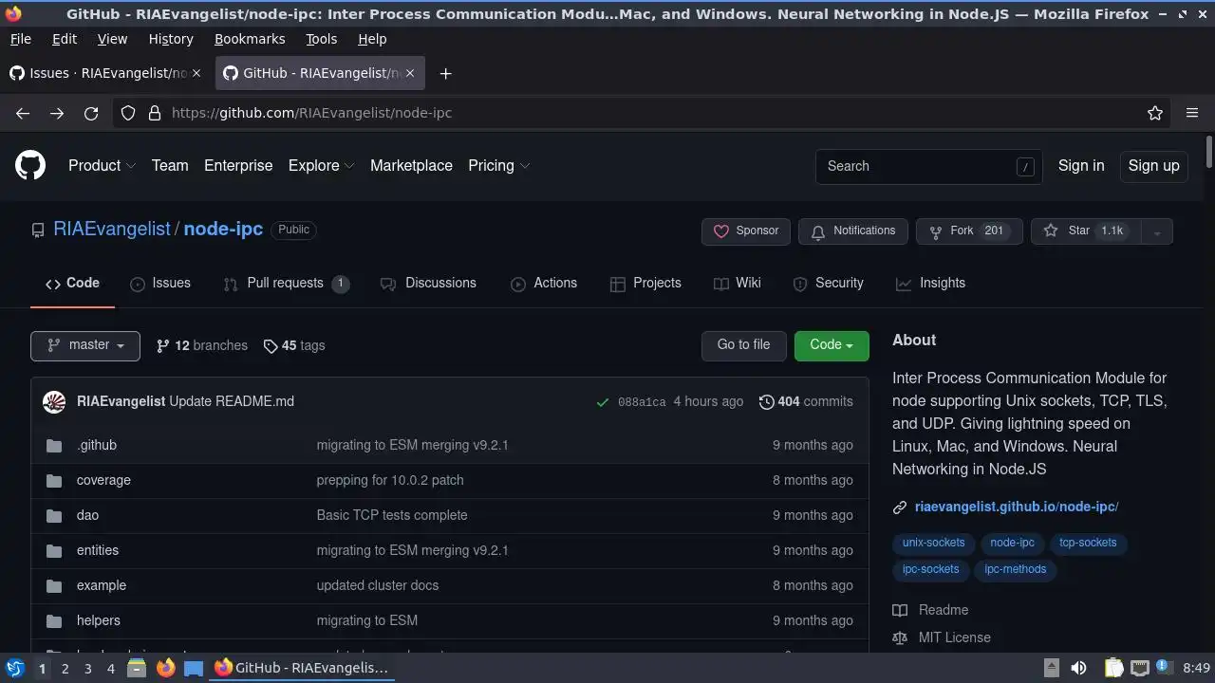The height and width of the screenshot is (683, 1215).
Task: Open the star lists dropdown arrow
Action: click(x=1156, y=231)
